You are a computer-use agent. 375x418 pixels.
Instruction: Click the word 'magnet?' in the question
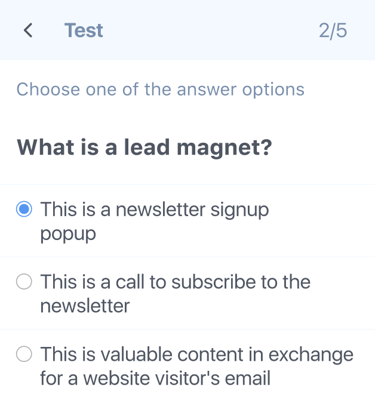[x=225, y=149]
